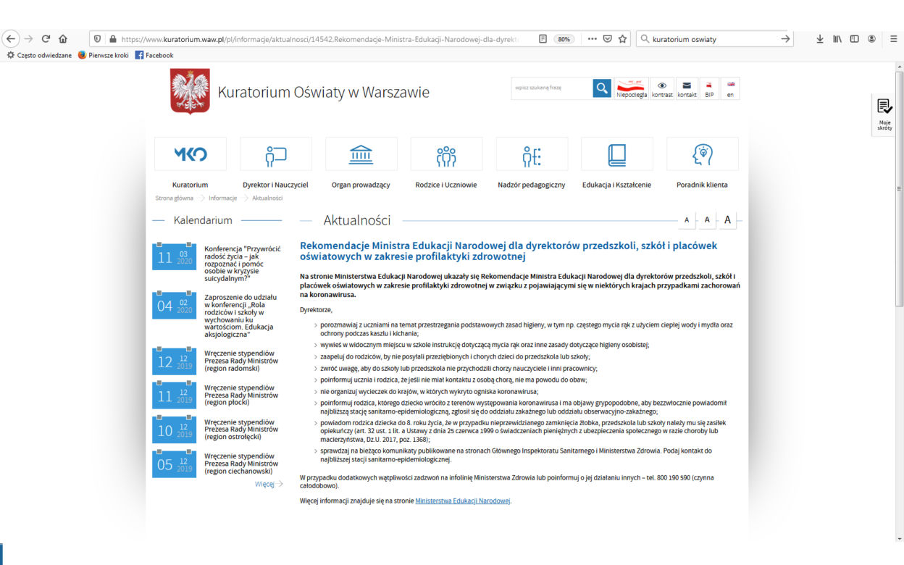Select 'Rodzice i Uczniowie' menu label
The width and height of the screenshot is (904, 565).
pyautogui.click(x=446, y=185)
